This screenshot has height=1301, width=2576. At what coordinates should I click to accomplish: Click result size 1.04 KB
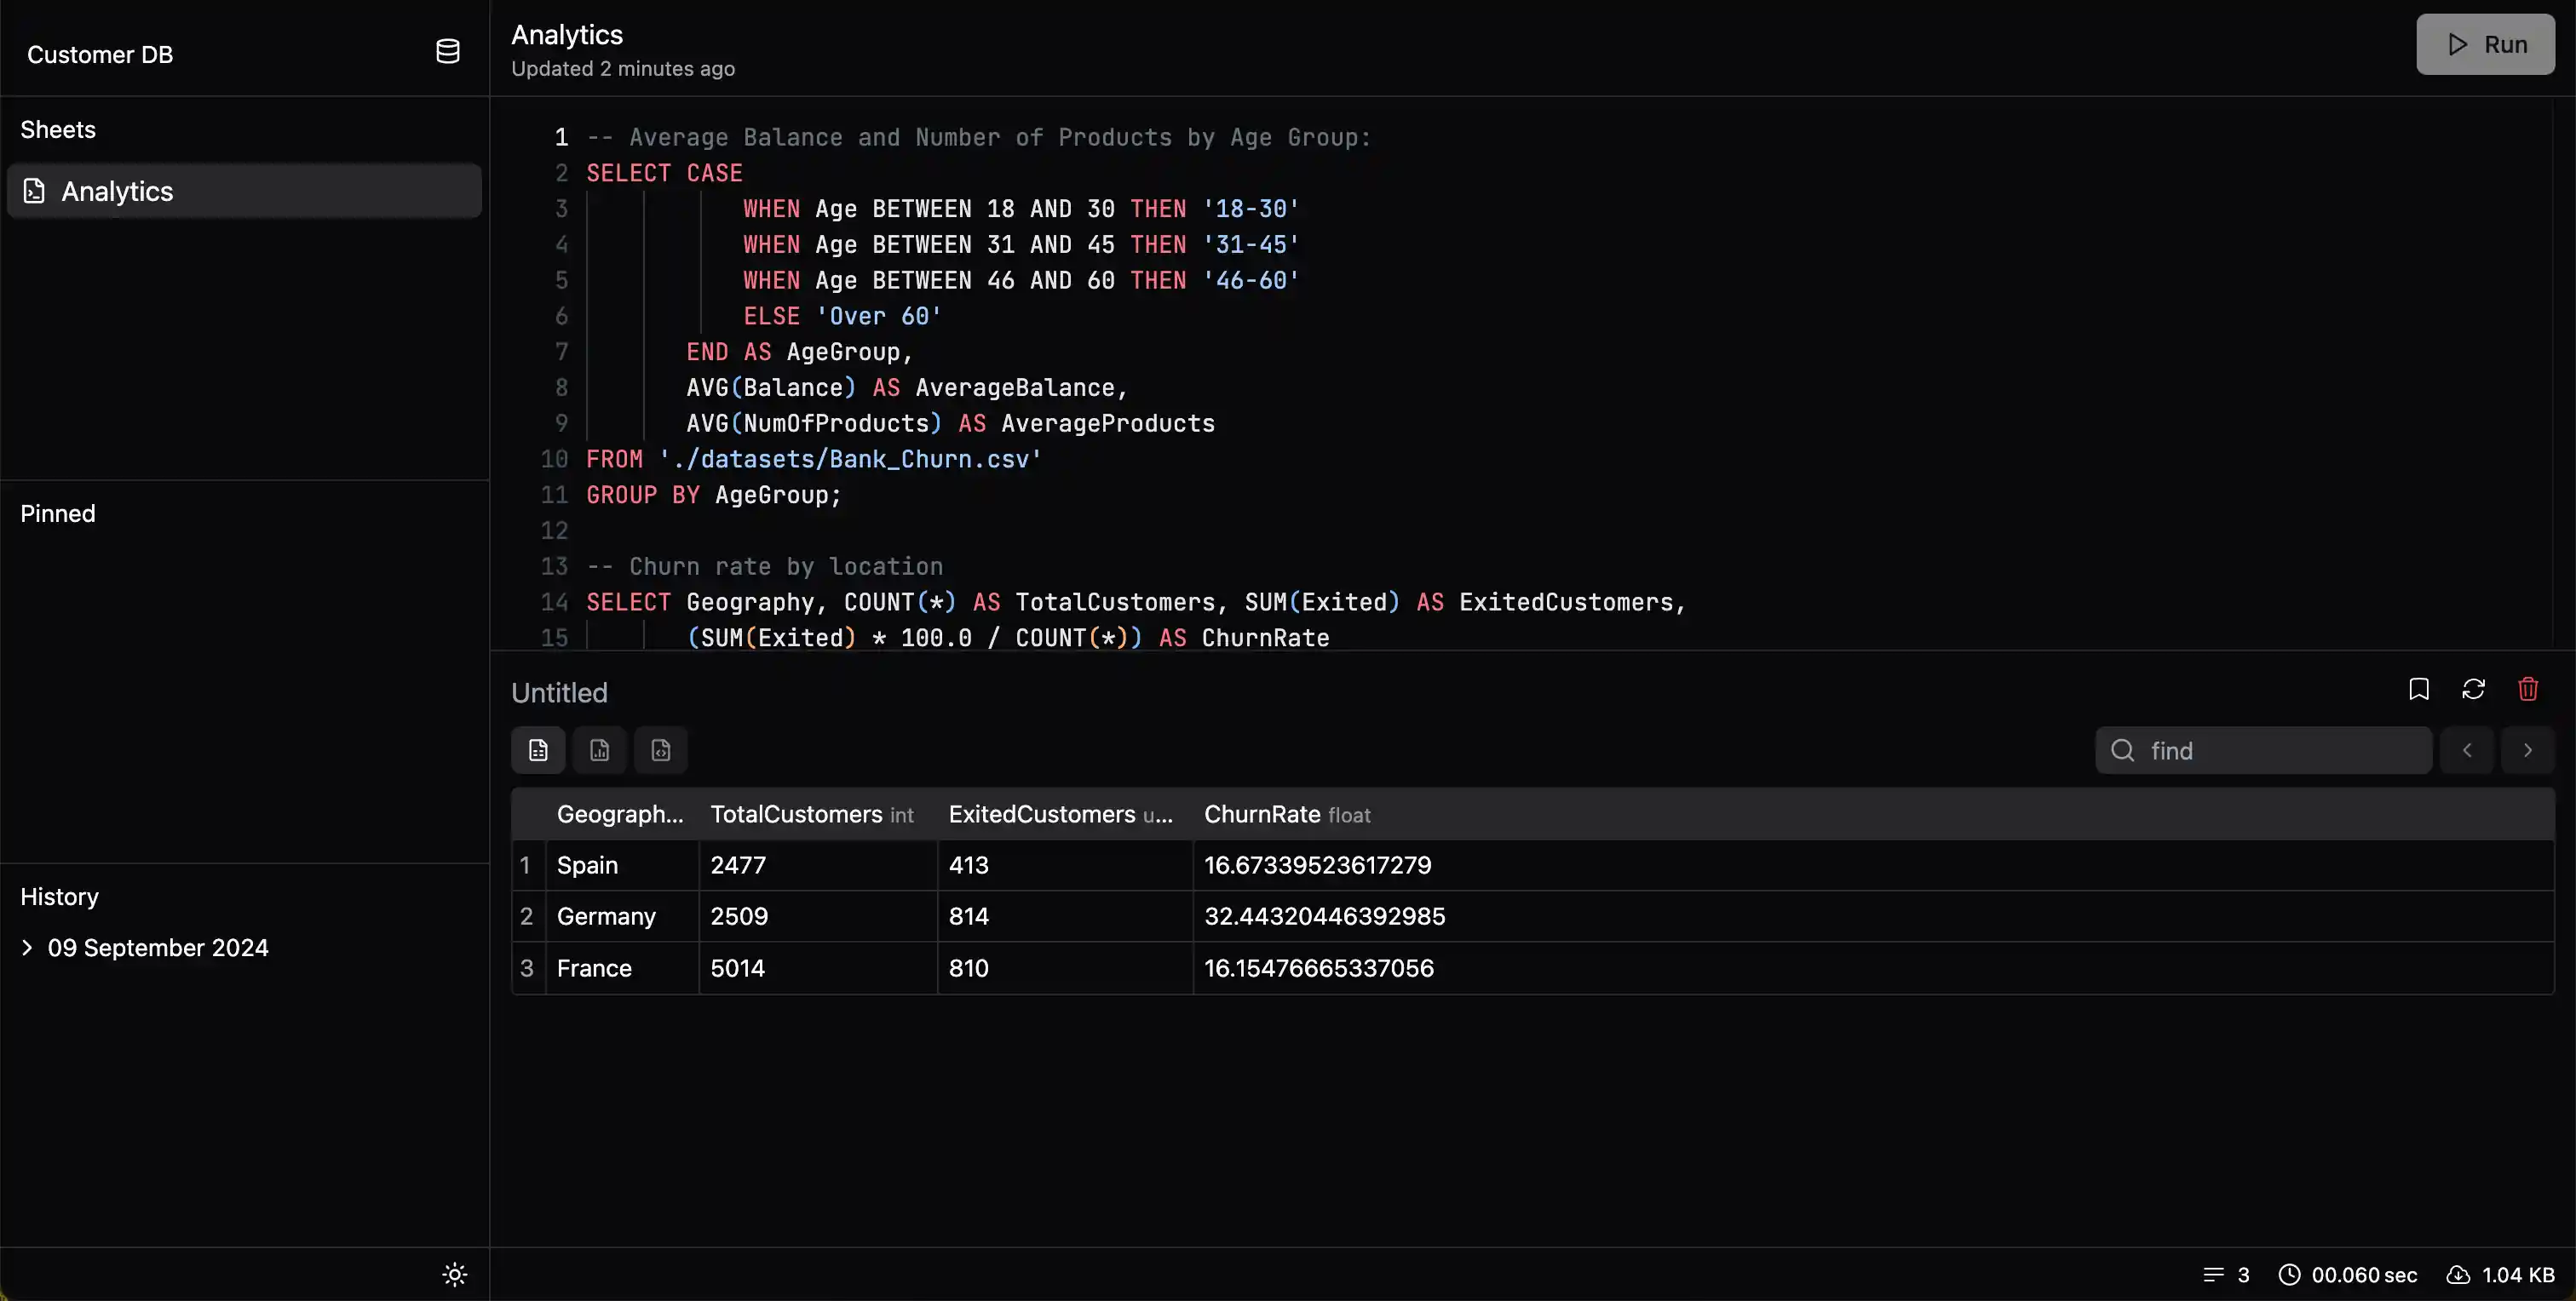coord(2501,1275)
